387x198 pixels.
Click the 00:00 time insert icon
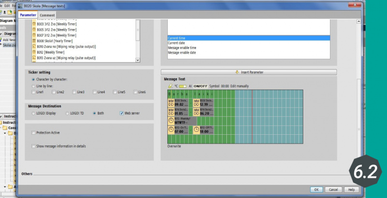[x=225, y=85]
